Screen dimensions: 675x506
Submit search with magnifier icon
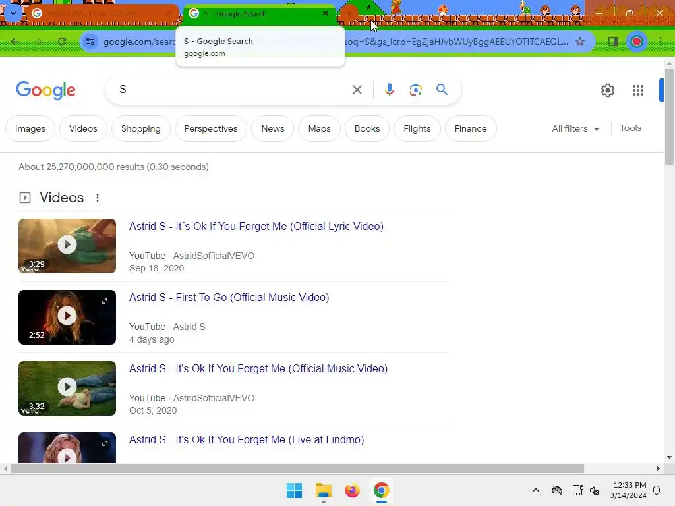[x=442, y=90]
